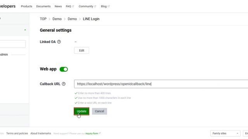Screen dimensions: 248x139
Task: Go to the News page
Action: 58,6
